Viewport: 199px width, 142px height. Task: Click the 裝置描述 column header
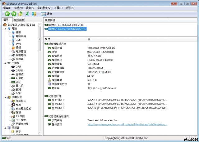106,20
